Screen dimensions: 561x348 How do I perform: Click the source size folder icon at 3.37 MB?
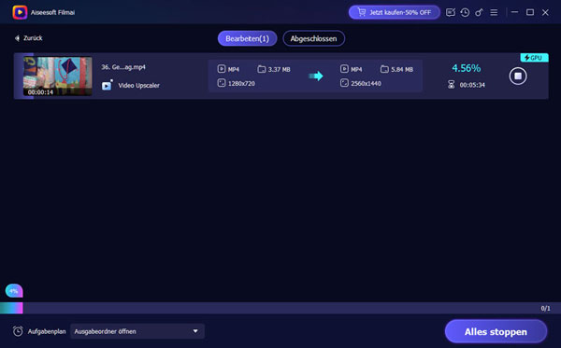tap(262, 69)
